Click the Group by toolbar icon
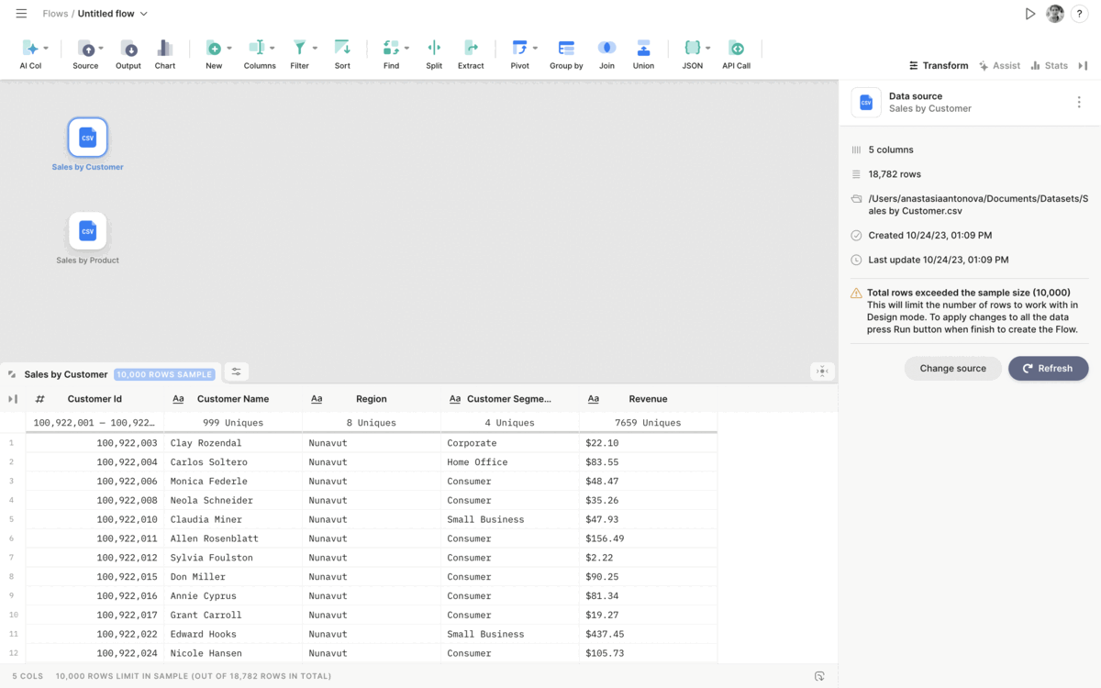The height and width of the screenshot is (688, 1101). tap(566, 48)
